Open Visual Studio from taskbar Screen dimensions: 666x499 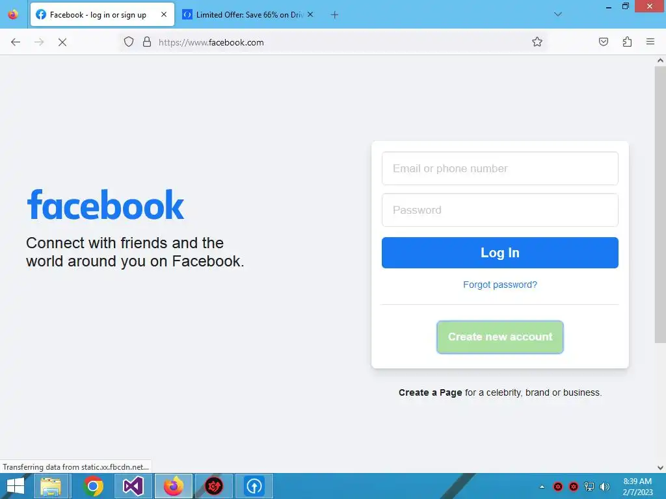click(x=133, y=486)
